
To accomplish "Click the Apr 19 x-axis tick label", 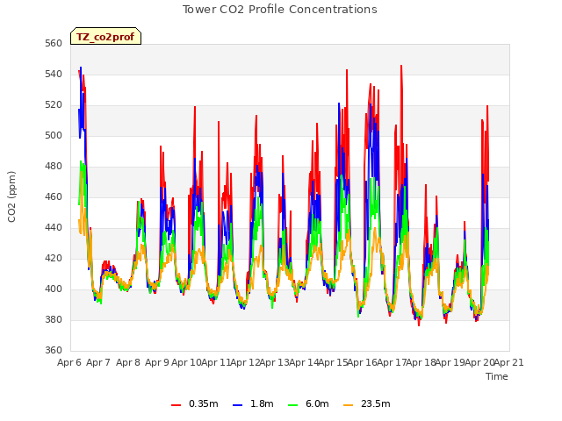I will 450,362.
